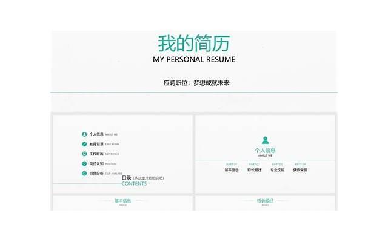Select the MY PERSONAL RESUME subtitle

click(194, 59)
